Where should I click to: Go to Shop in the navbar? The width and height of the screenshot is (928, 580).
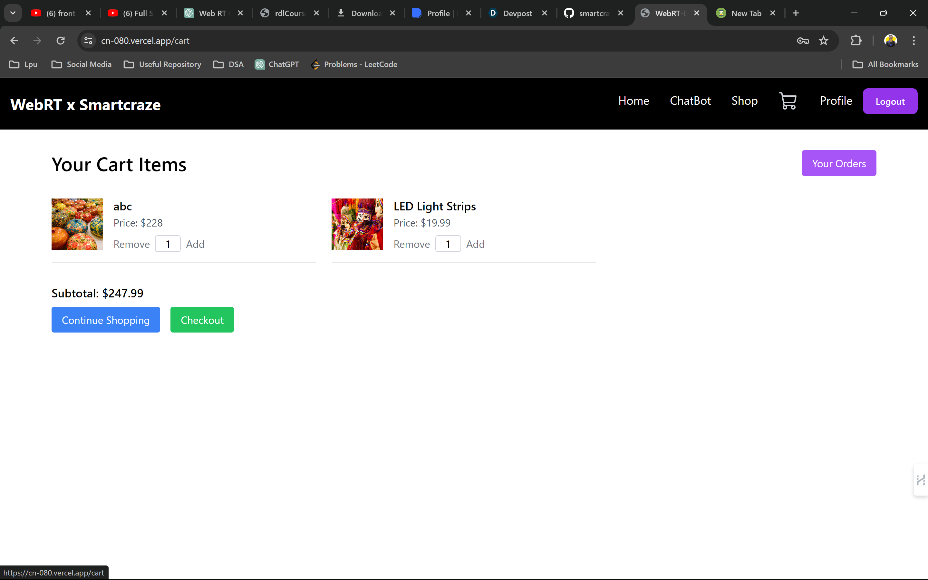(744, 101)
